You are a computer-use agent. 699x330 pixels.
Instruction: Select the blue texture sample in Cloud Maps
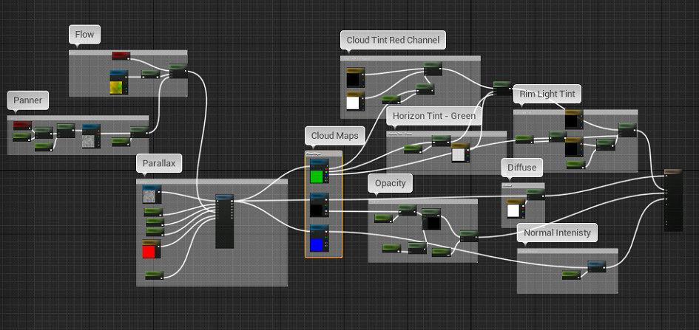pos(317,243)
